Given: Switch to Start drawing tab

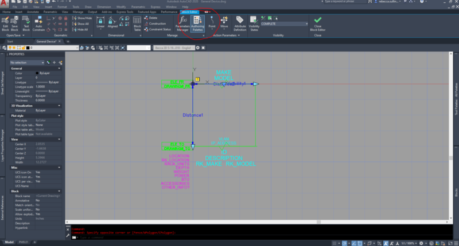Looking at the screenshot, I should click(10, 41).
